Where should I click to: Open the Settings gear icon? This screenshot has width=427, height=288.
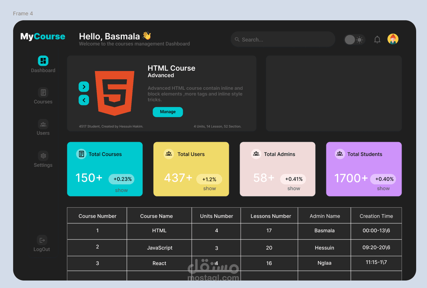click(x=43, y=156)
